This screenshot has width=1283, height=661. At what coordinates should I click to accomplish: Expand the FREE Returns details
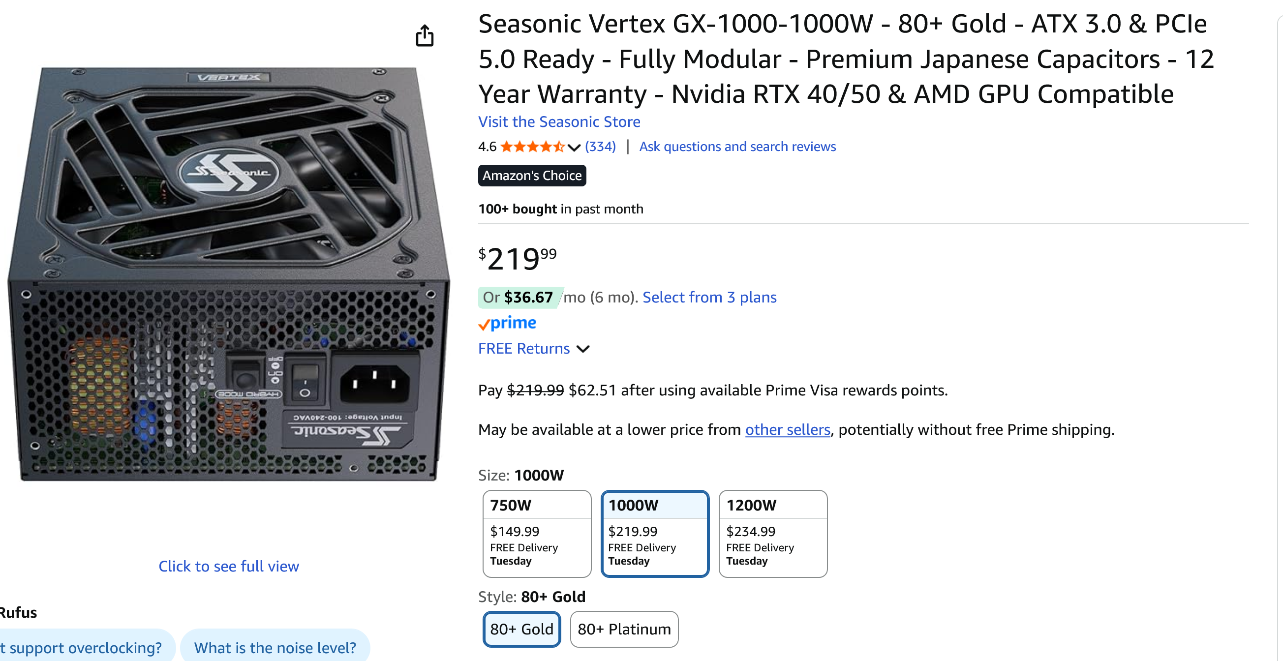(x=523, y=348)
